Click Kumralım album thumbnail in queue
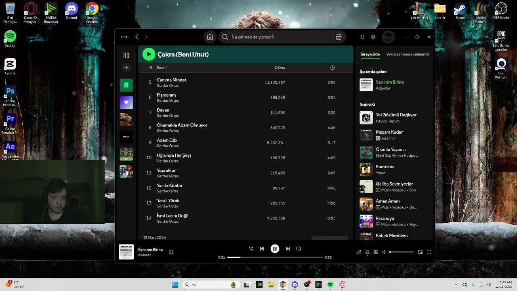 point(366,169)
